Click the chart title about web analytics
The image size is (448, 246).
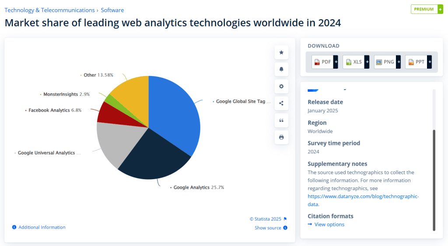tap(173, 23)
